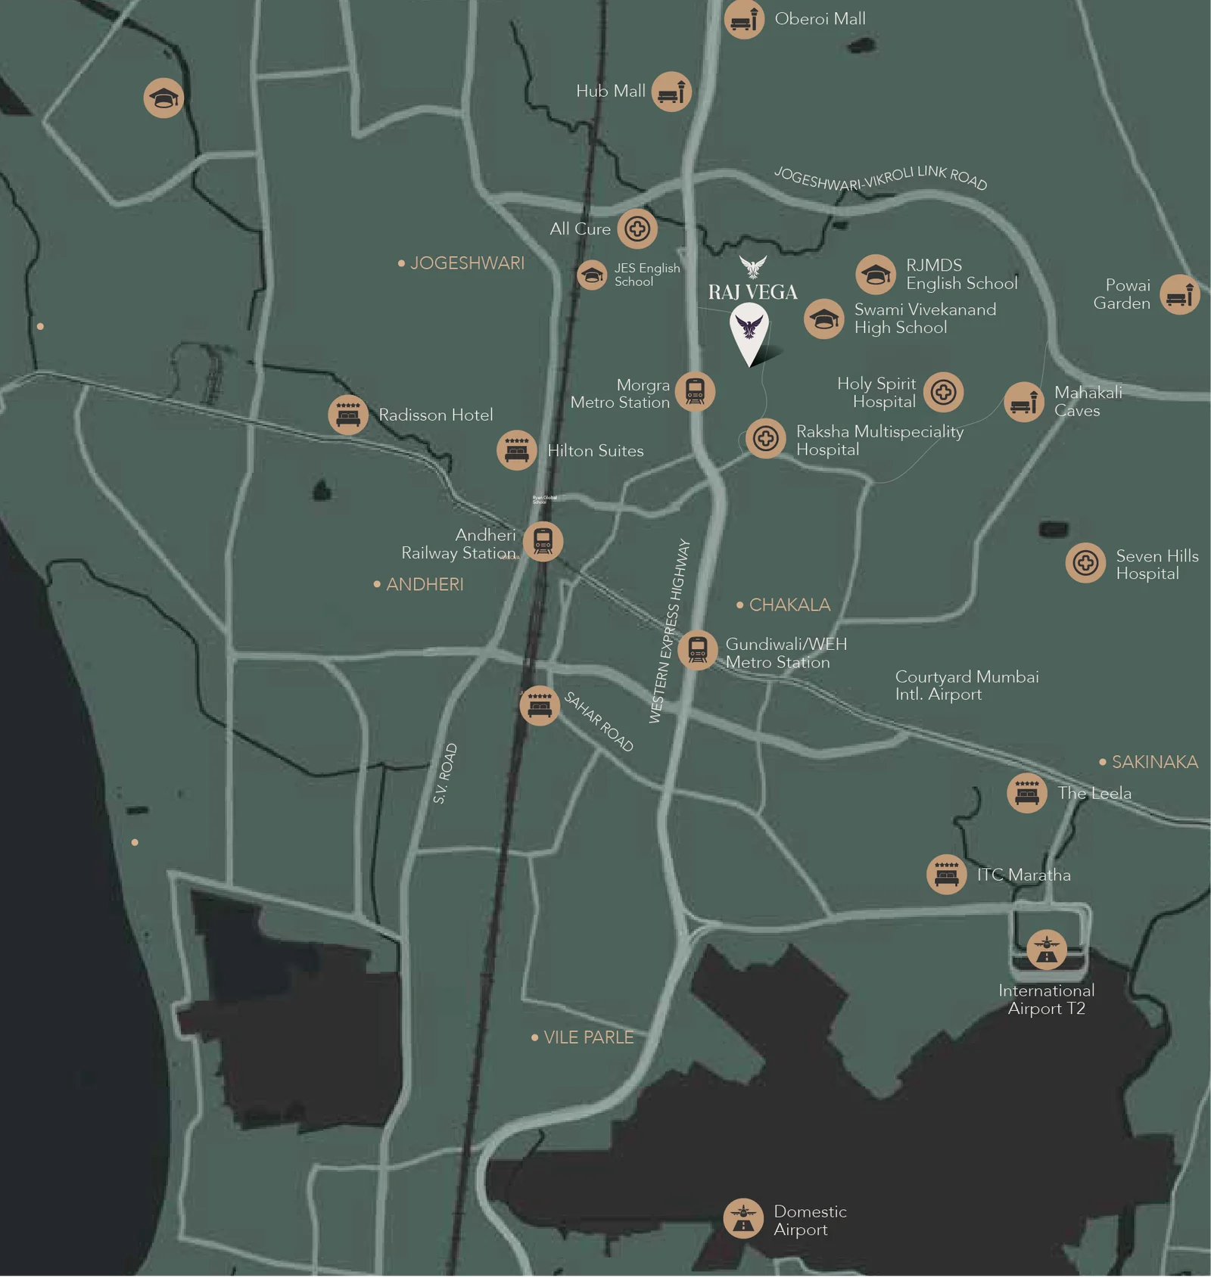The image size is (1211, 1278).
Task: Select the ITC Maratha hotel icon
Action: click(x=946, y=875)
